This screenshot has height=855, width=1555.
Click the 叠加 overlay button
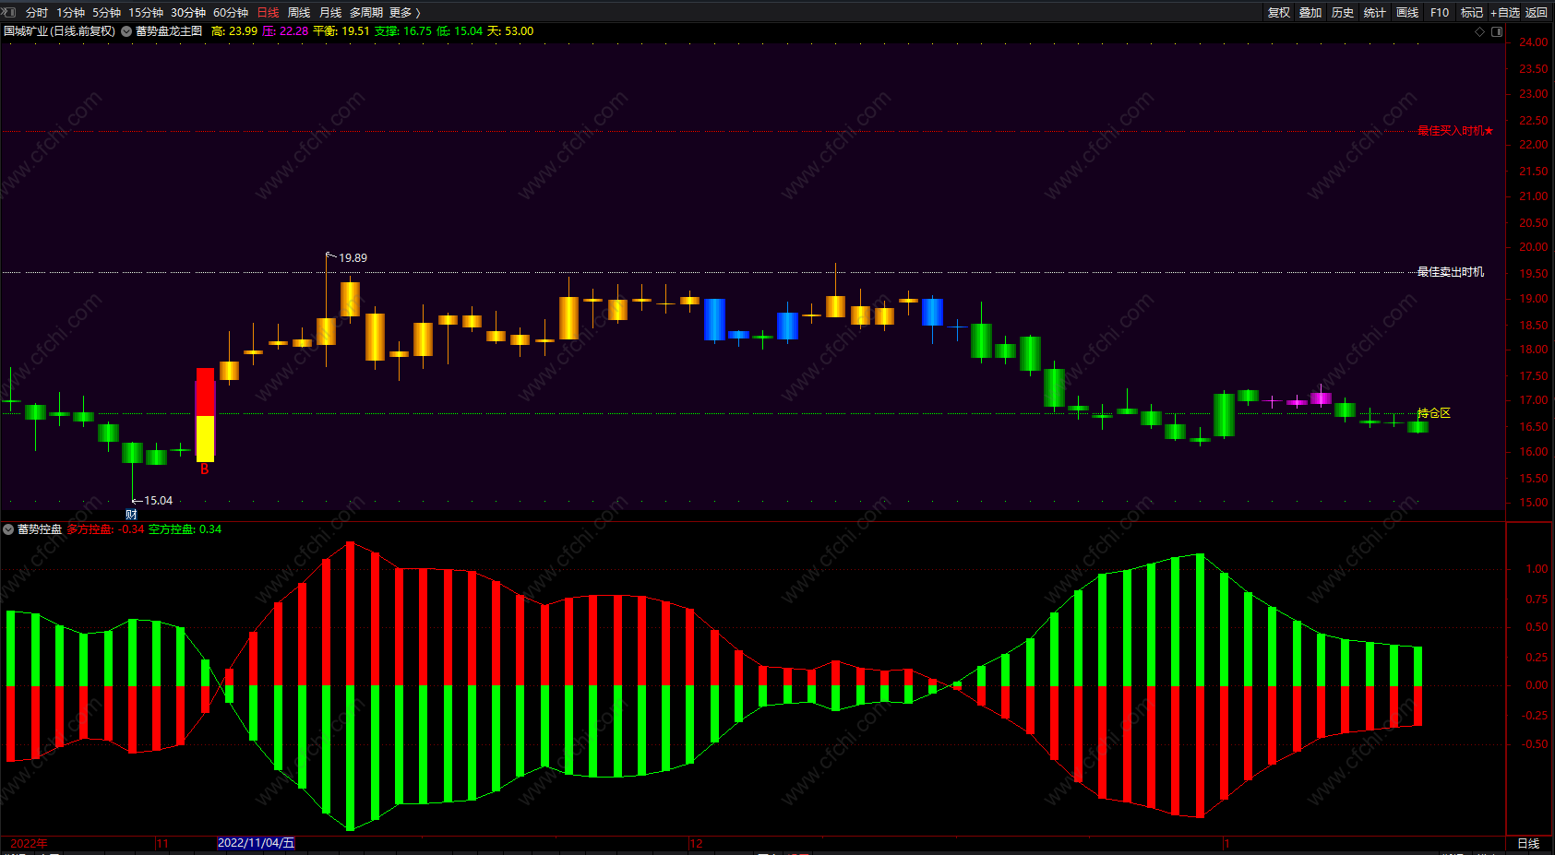[1310, 13]
